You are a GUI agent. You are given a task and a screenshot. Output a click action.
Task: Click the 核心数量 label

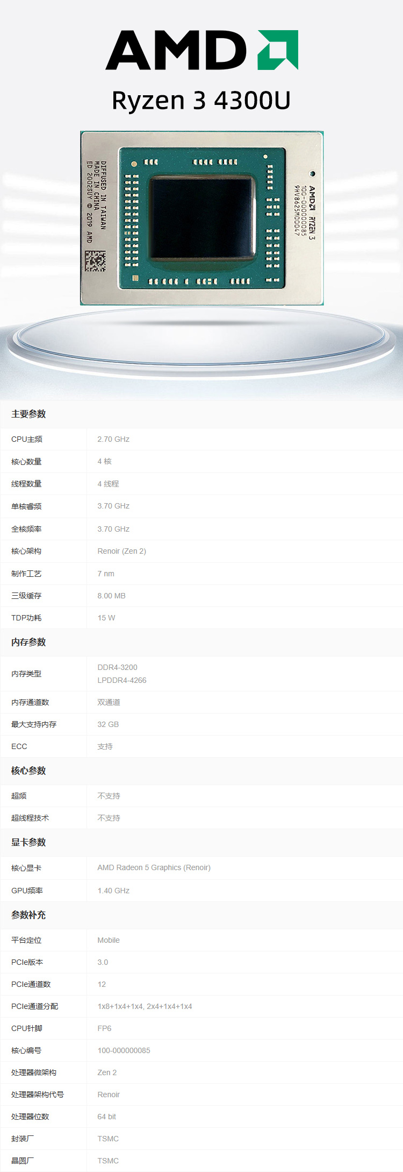[x=26, y=462]
